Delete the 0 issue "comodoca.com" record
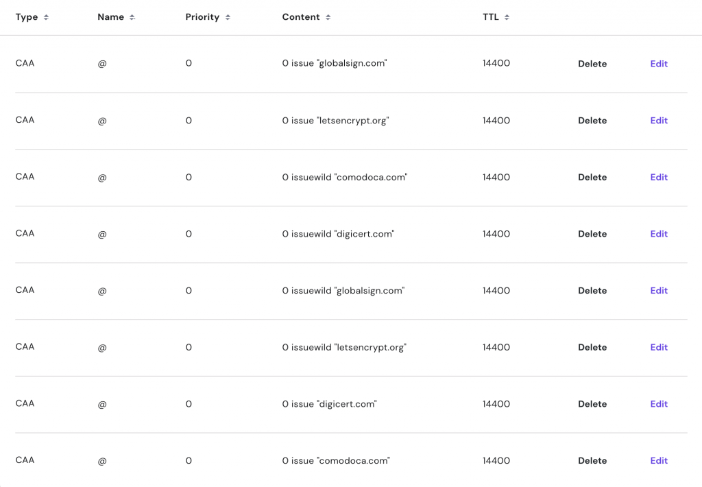The width and height of the screenshot is (702, 487). click(592, 460)
